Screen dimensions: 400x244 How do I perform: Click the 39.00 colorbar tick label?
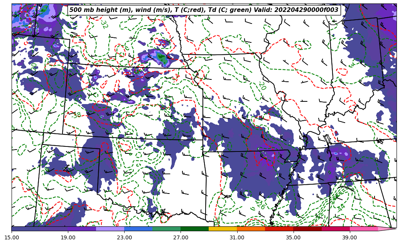pos(349,237)
